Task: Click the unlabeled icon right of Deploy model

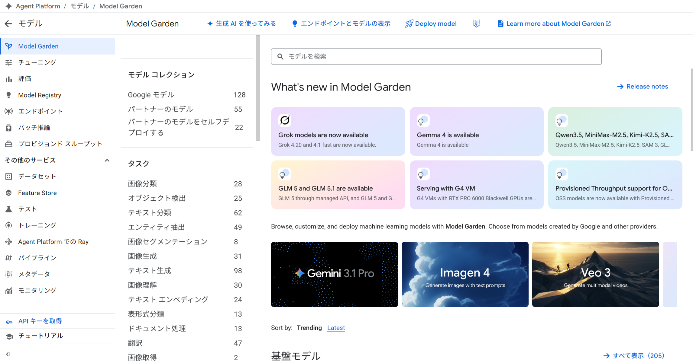Action: (476, 24)
